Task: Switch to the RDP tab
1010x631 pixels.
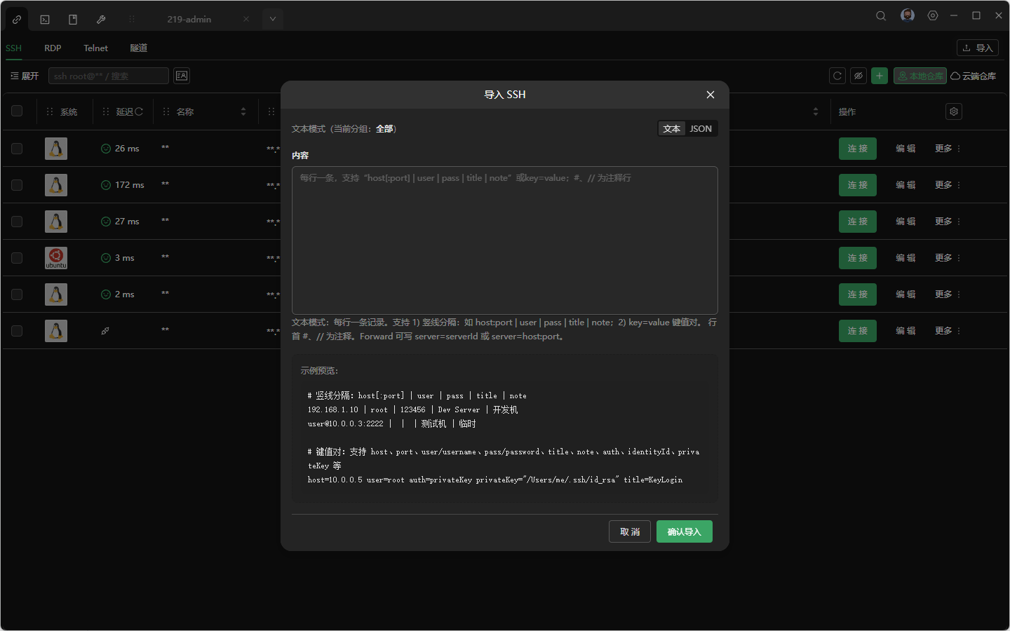Action: (53, 48)
